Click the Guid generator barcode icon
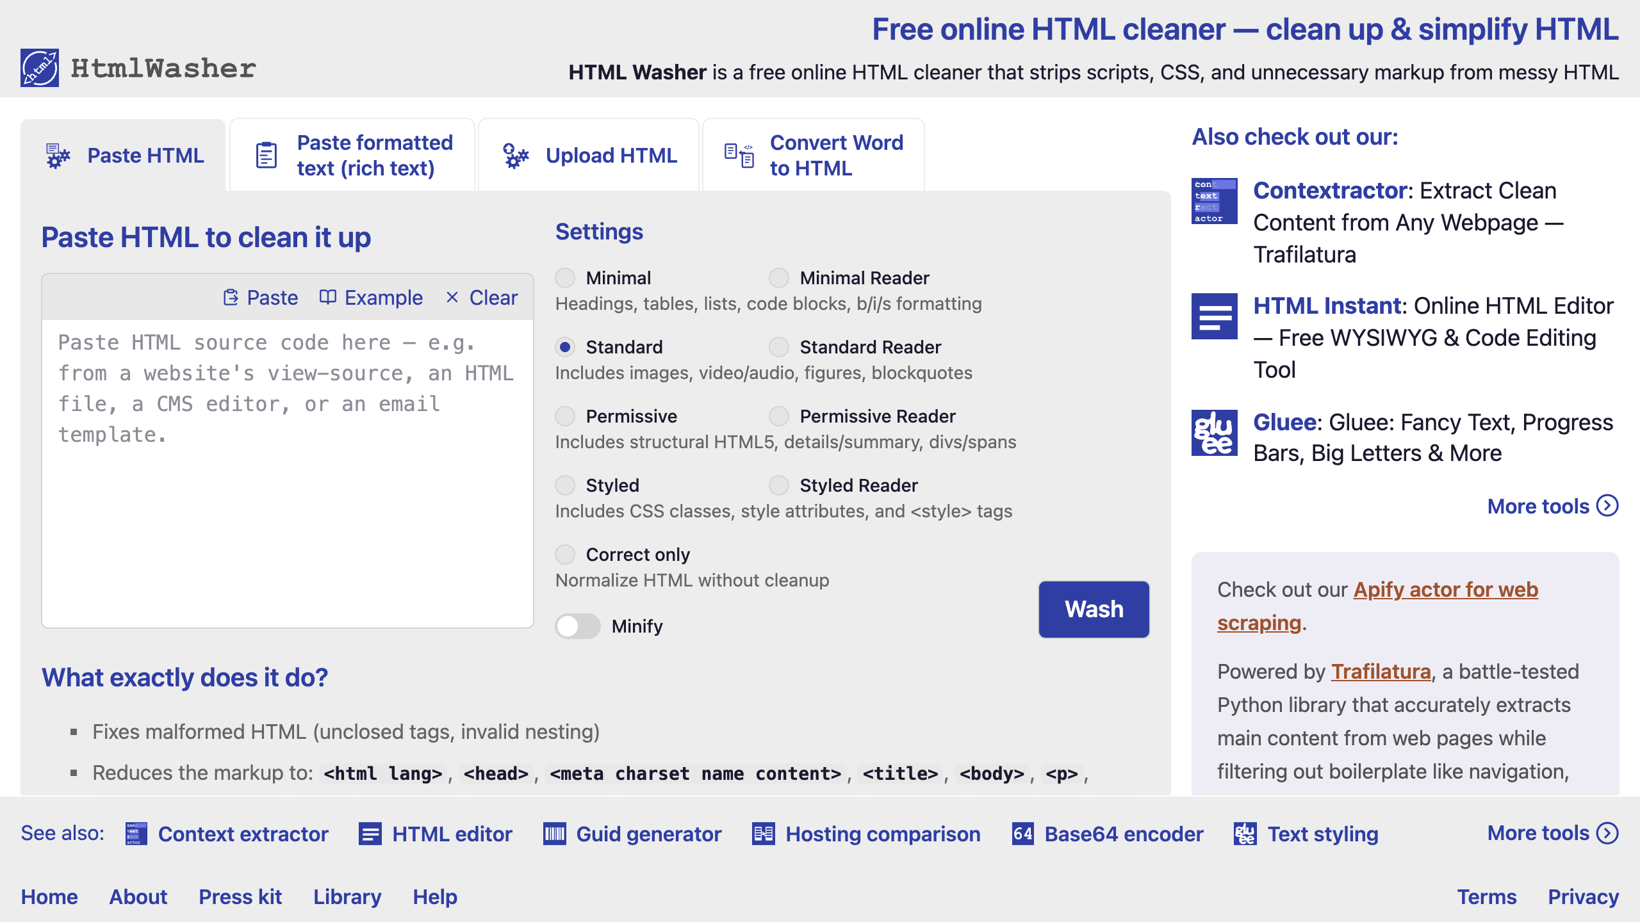 click(x=555, y=834)
